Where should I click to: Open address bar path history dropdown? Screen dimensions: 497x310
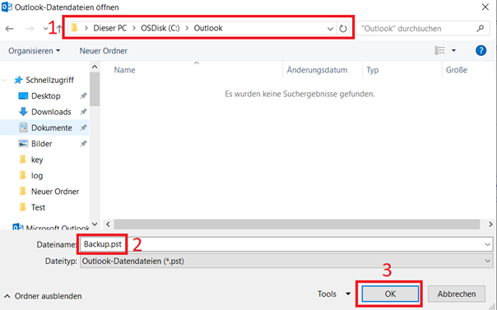pyautogui.click(x=330, y=29)
